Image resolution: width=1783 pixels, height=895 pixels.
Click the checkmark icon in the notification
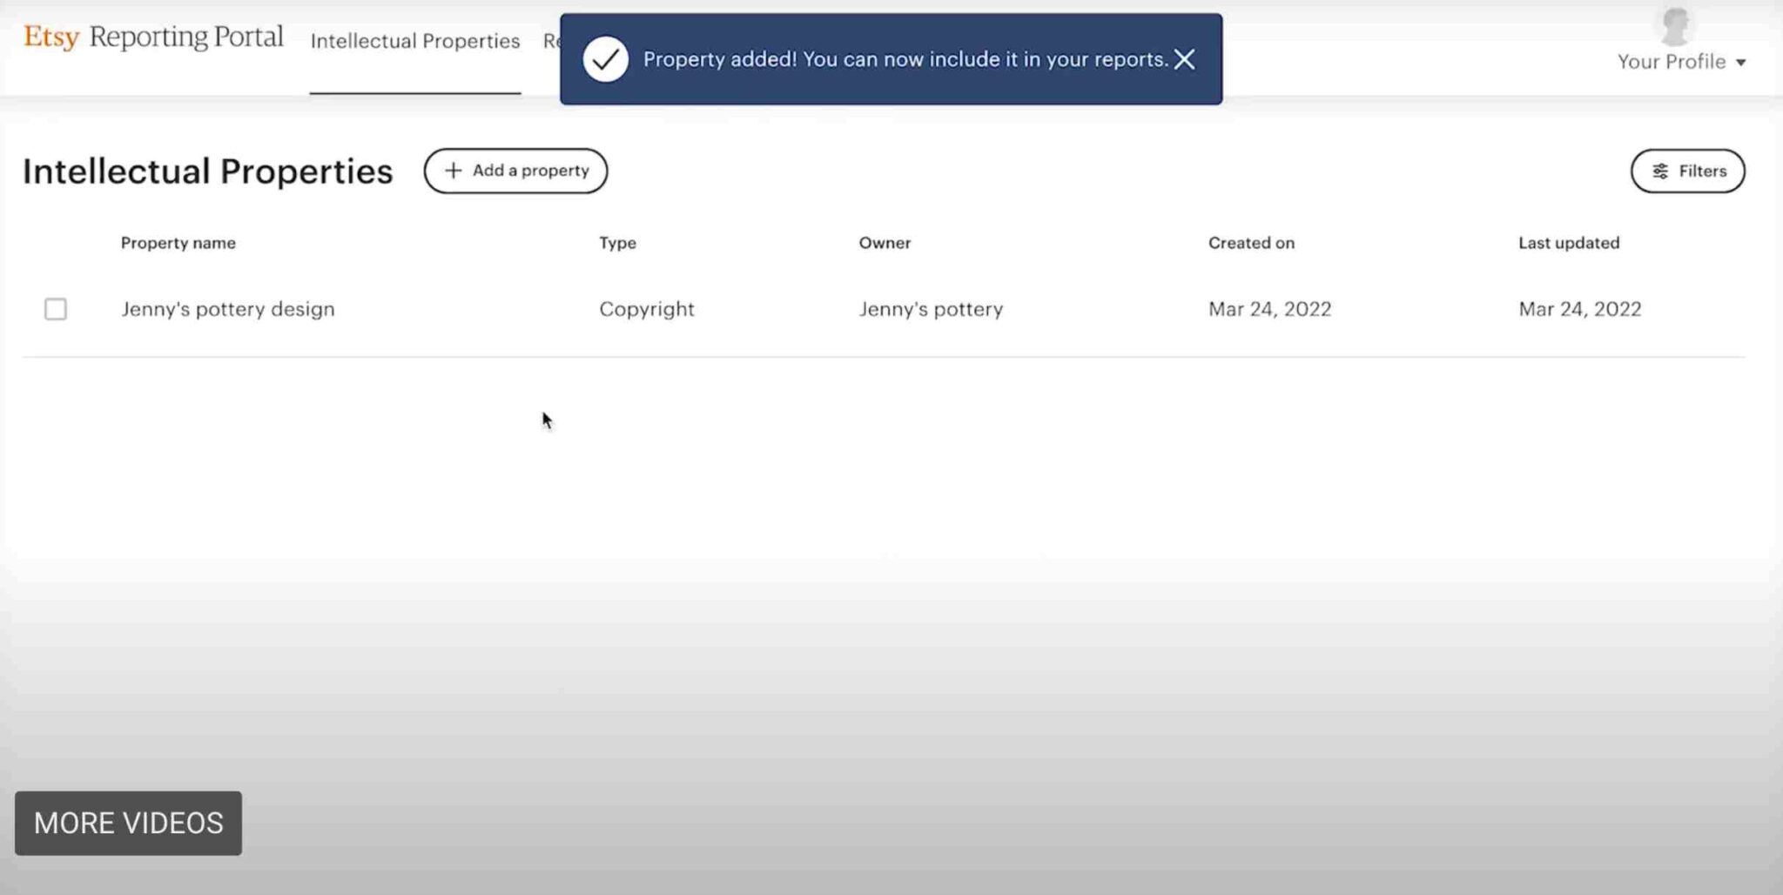605,59
